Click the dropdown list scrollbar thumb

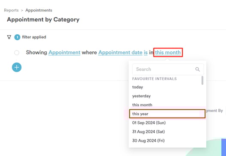click(x=202, y=81)
